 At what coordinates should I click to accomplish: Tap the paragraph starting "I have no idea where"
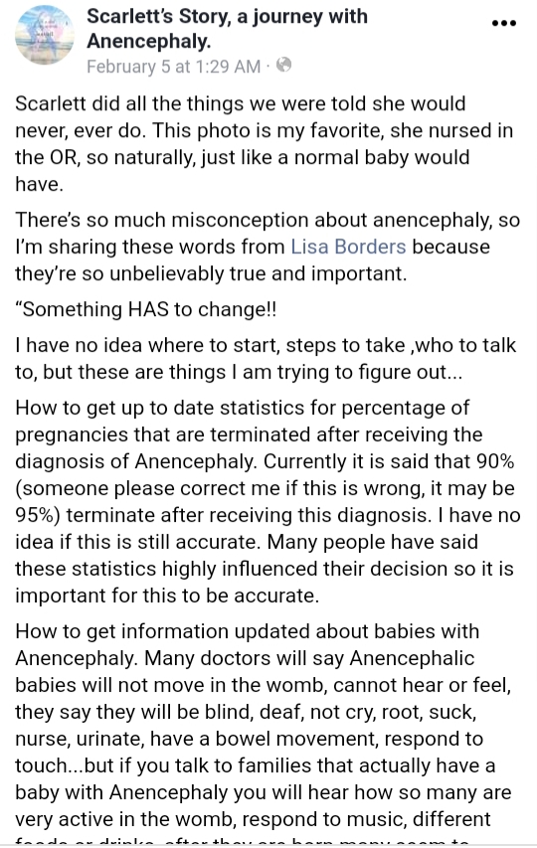(266, 359)
